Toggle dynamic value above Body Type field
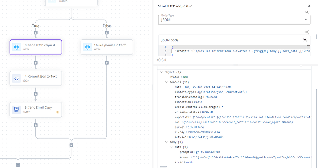Viewport: 318px width, 168px height. click(307, 12)
